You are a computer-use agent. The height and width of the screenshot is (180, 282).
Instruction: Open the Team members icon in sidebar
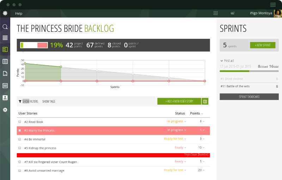pos(5,98)
